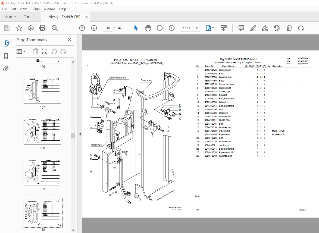Close the Page Thumbnails panel
319x233 pixels.
70,40
